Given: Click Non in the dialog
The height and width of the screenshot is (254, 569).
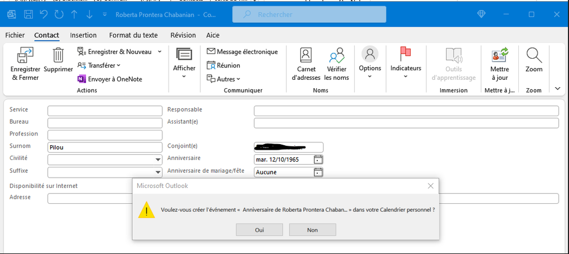Looking at the screenshot, I should point(313,230).
